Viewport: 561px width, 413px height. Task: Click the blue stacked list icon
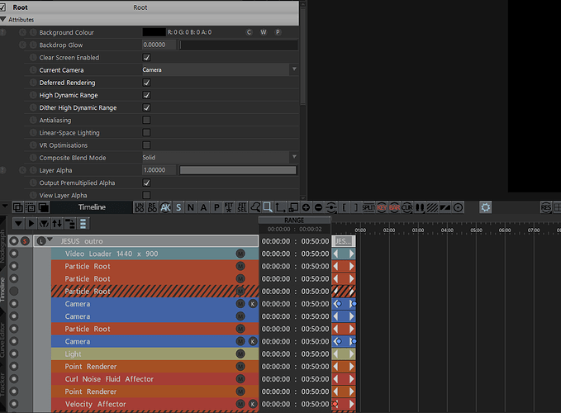tap(83, 224)
